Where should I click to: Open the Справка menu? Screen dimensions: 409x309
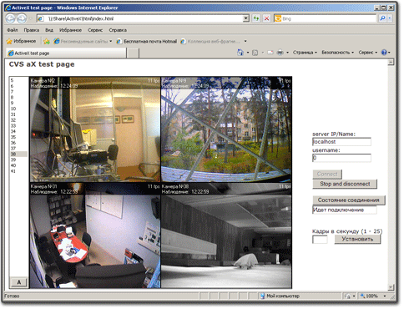[x=118, y=30]
